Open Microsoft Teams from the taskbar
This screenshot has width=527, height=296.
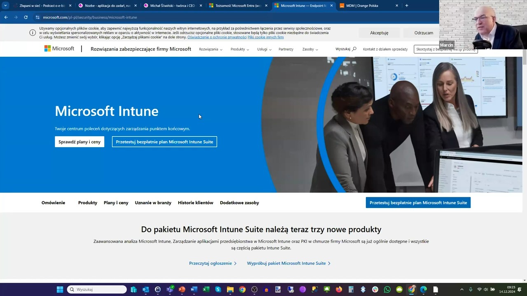[x=170, y=289]
